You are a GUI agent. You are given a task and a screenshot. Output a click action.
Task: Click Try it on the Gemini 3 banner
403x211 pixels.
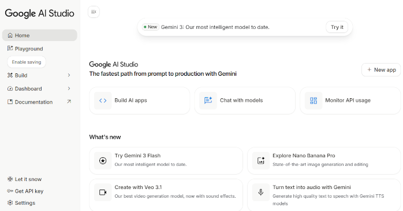click(x=337, y=27)
